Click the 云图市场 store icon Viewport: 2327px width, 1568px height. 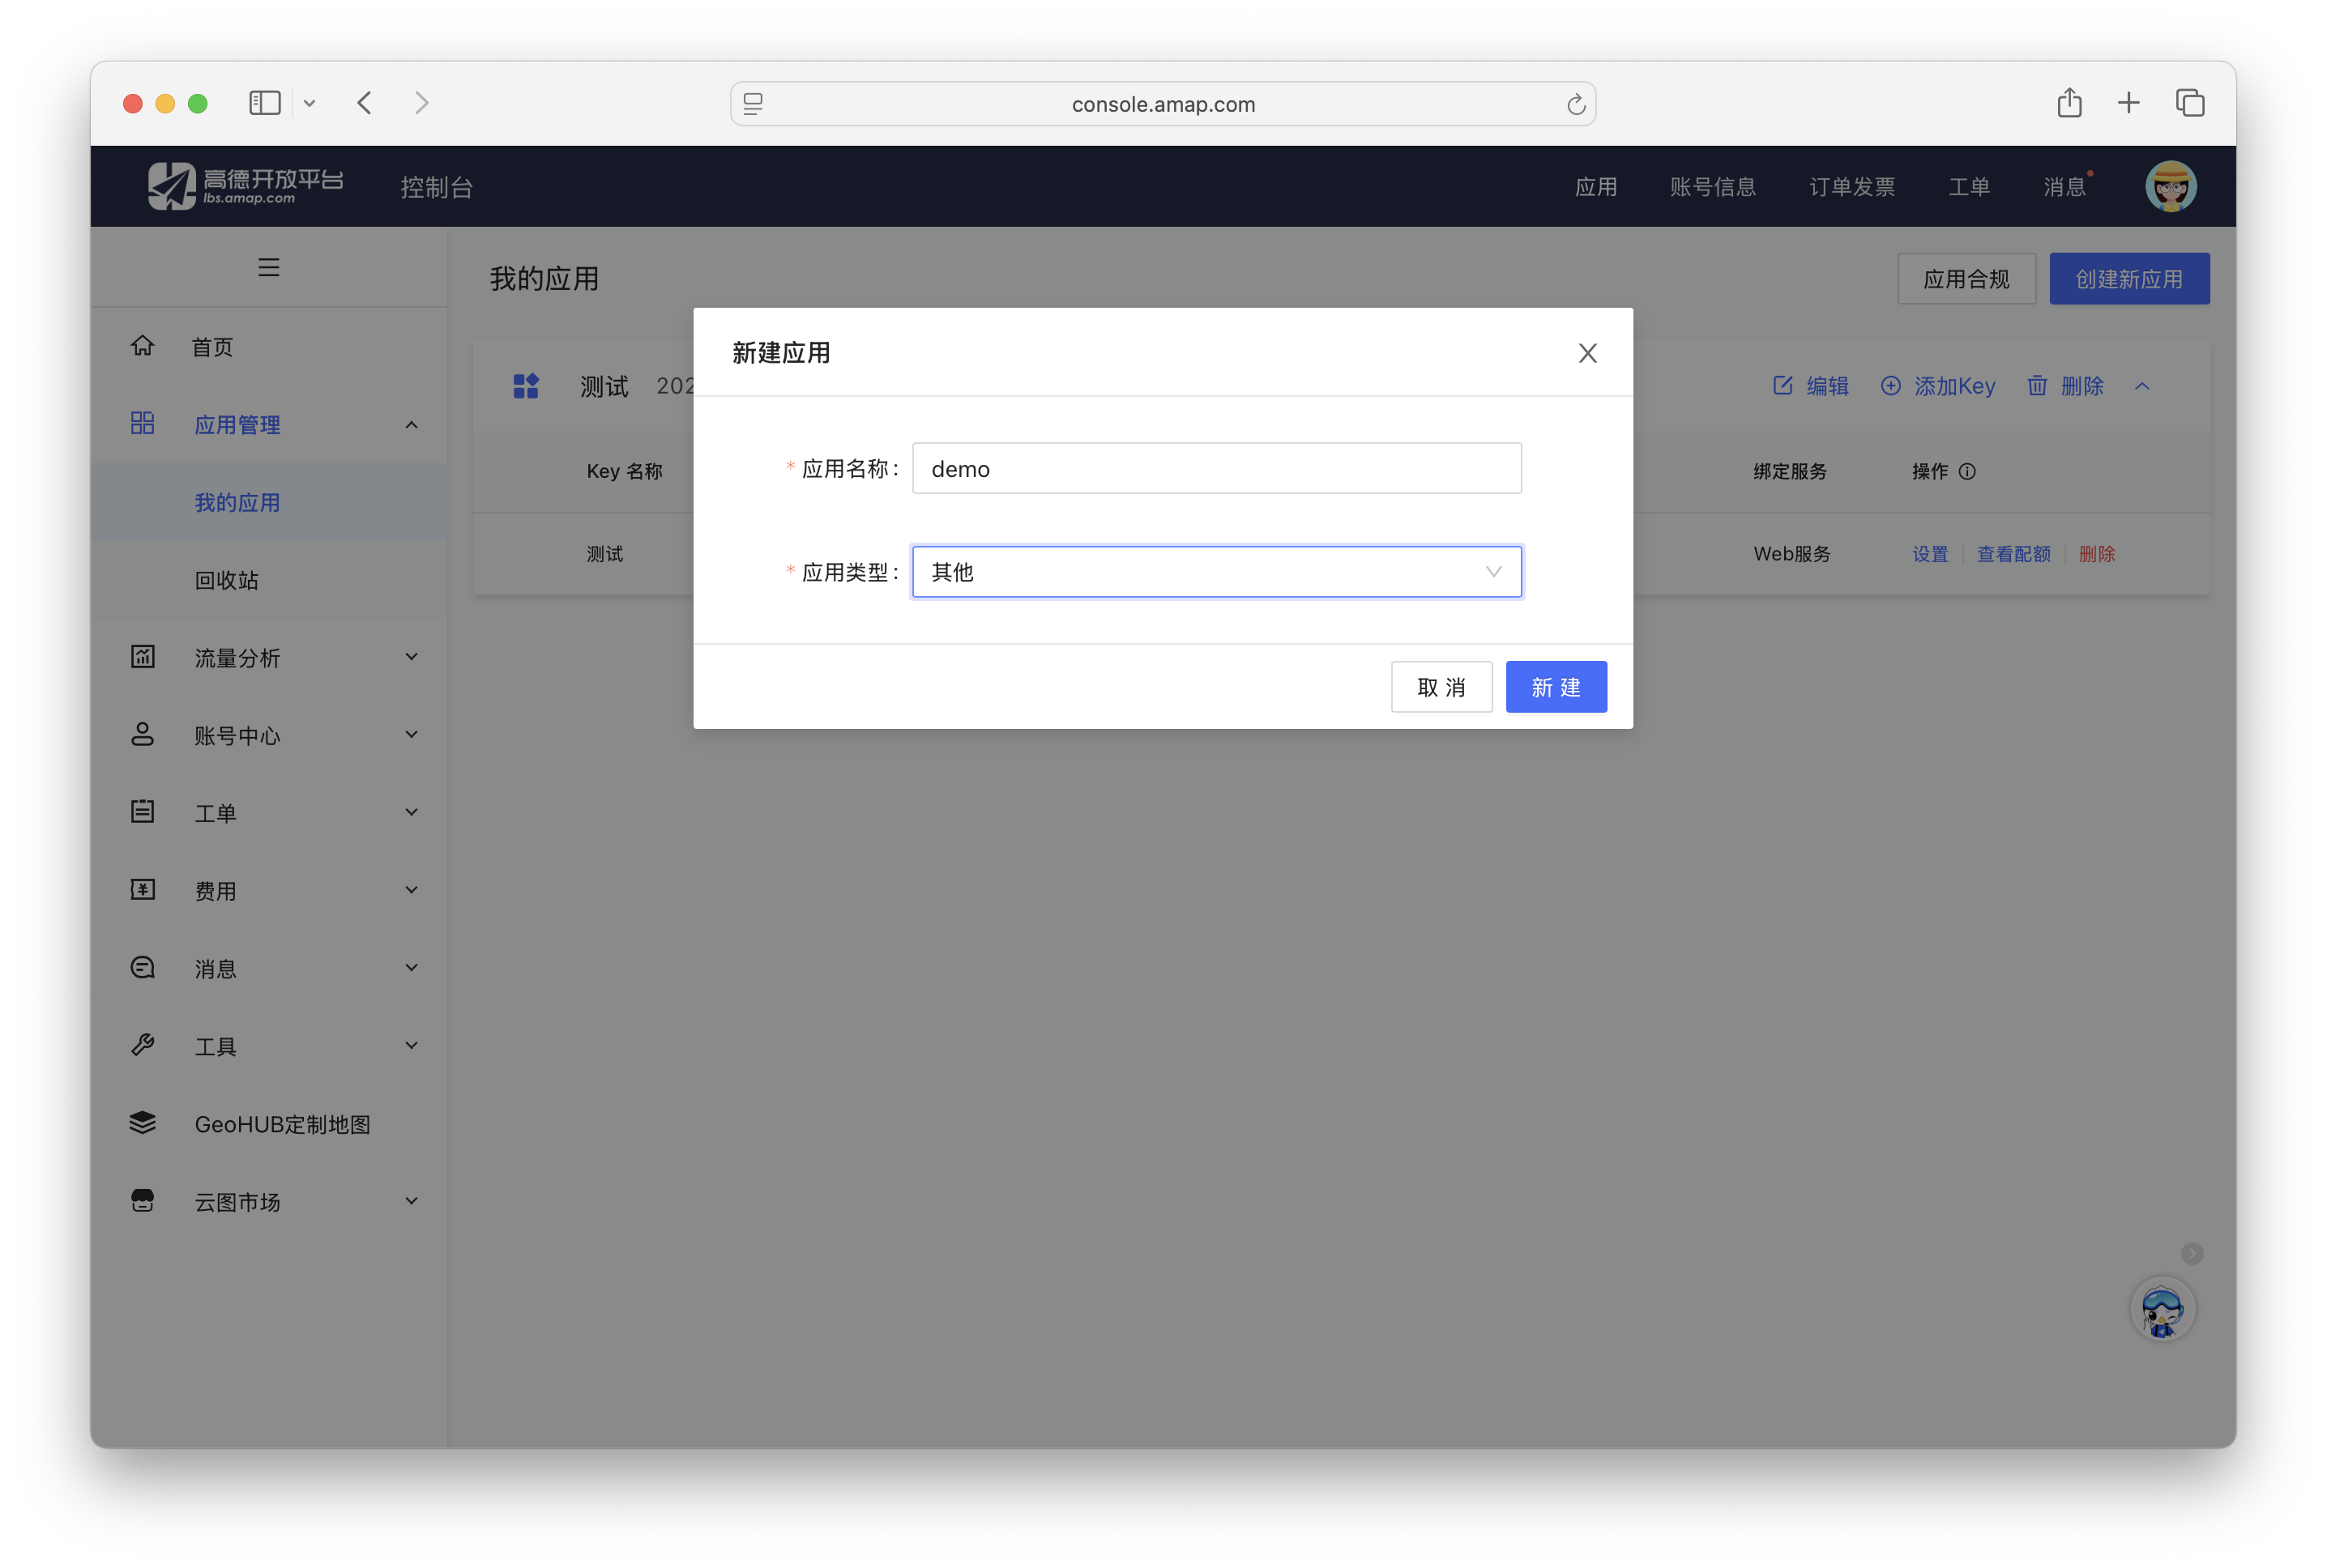143,1200
